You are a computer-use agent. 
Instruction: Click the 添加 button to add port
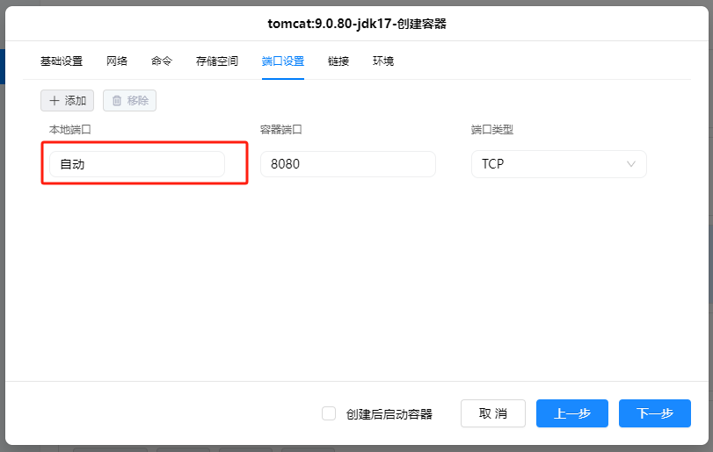tap(68, 100)
